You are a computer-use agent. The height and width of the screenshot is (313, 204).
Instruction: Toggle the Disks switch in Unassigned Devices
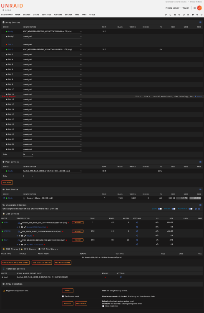tap(160, 209)
